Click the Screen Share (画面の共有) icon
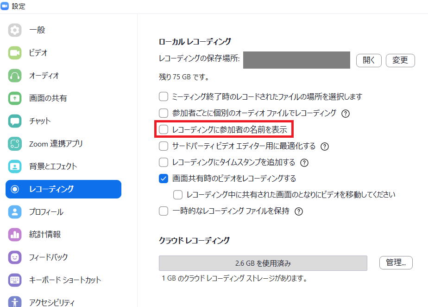428x307 pixels. [15, 98]
